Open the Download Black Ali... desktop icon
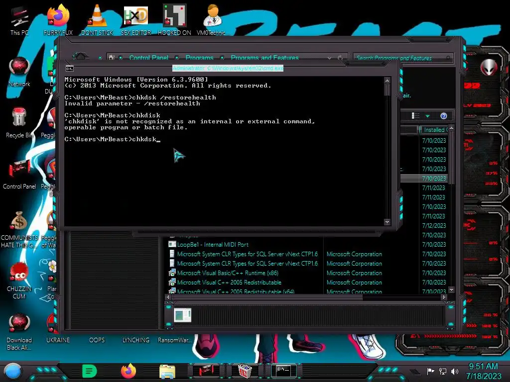 pos(19,332)
